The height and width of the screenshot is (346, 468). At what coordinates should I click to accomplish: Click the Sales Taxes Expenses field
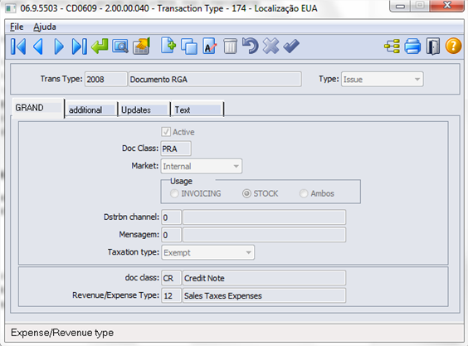(x=265, y=296)
